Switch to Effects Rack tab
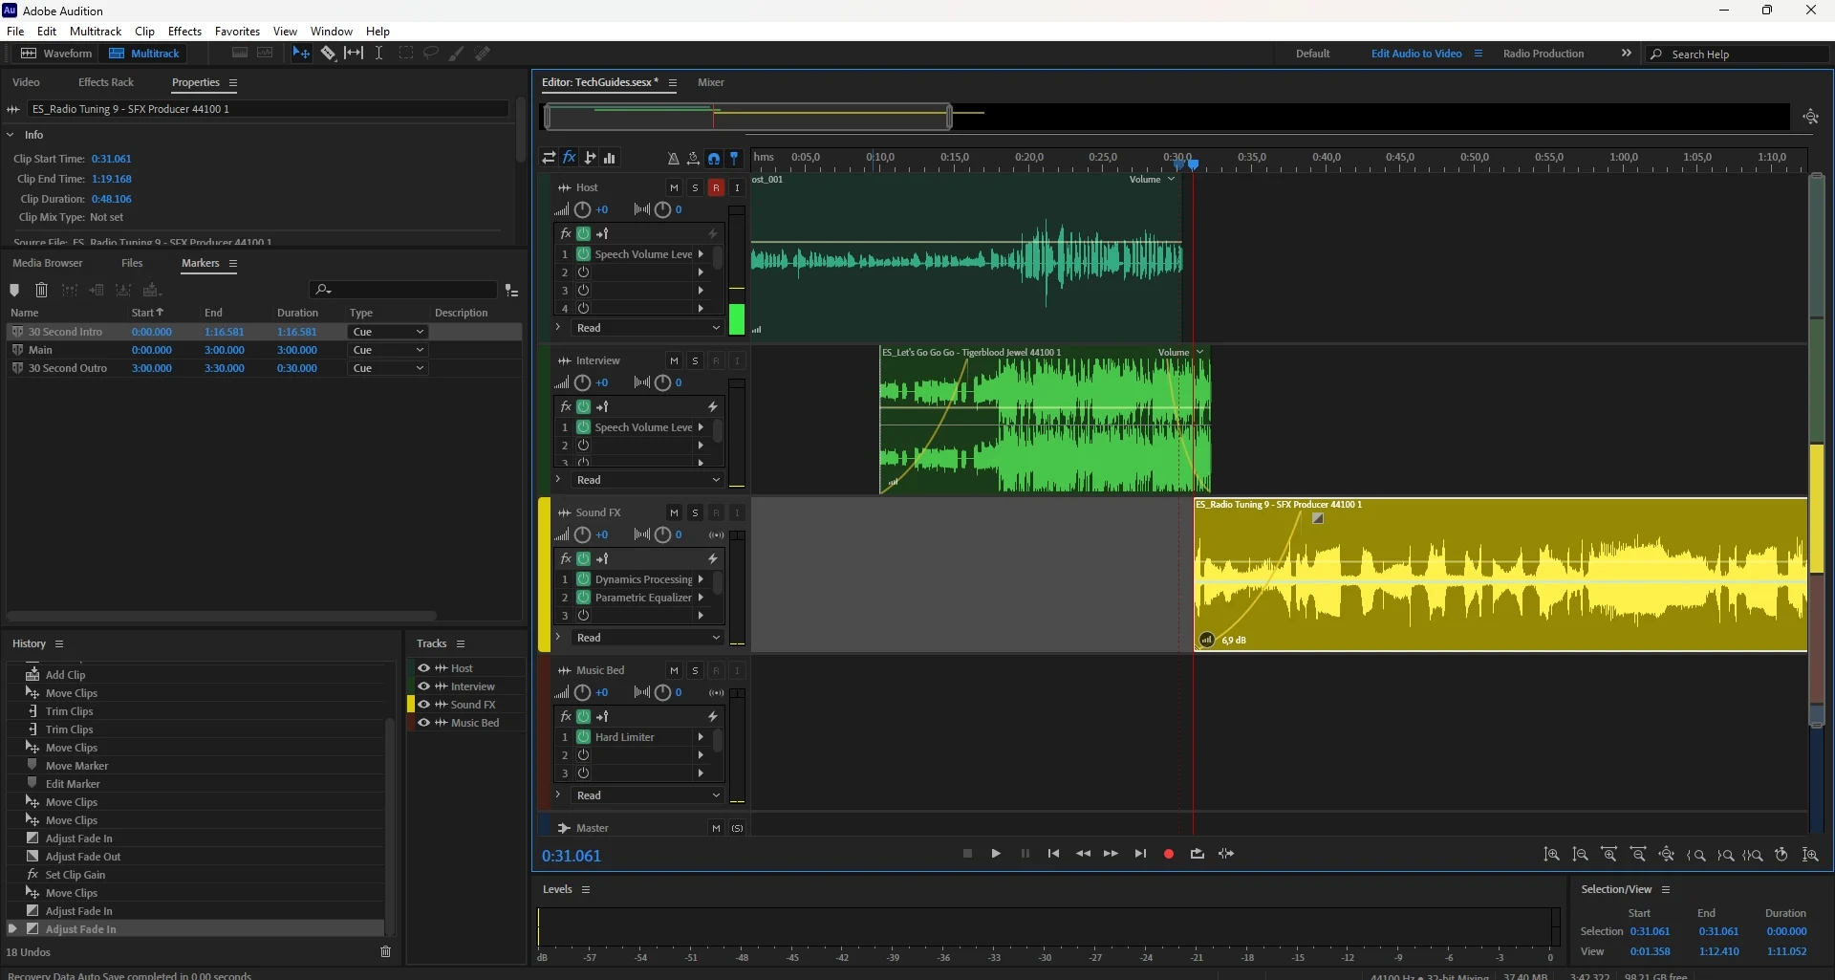Image resolution: width=1835 pixels, height=980 pixels. (x=106, y=82)
